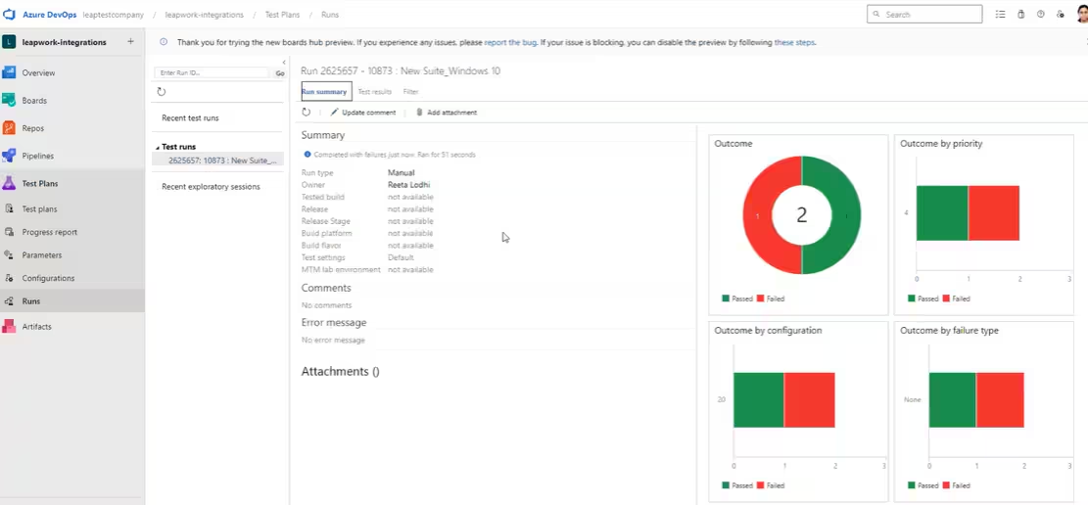Image resolution: width=1088 pixels, height=505 pixels.
Task: Open the marketplace shopping bag icon
Action: [1020, 15]
